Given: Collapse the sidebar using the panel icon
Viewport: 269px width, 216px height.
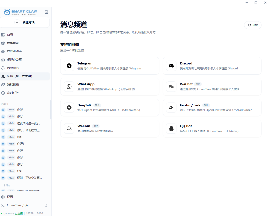Looking at the screenshot, I should [x=46, y=12].
